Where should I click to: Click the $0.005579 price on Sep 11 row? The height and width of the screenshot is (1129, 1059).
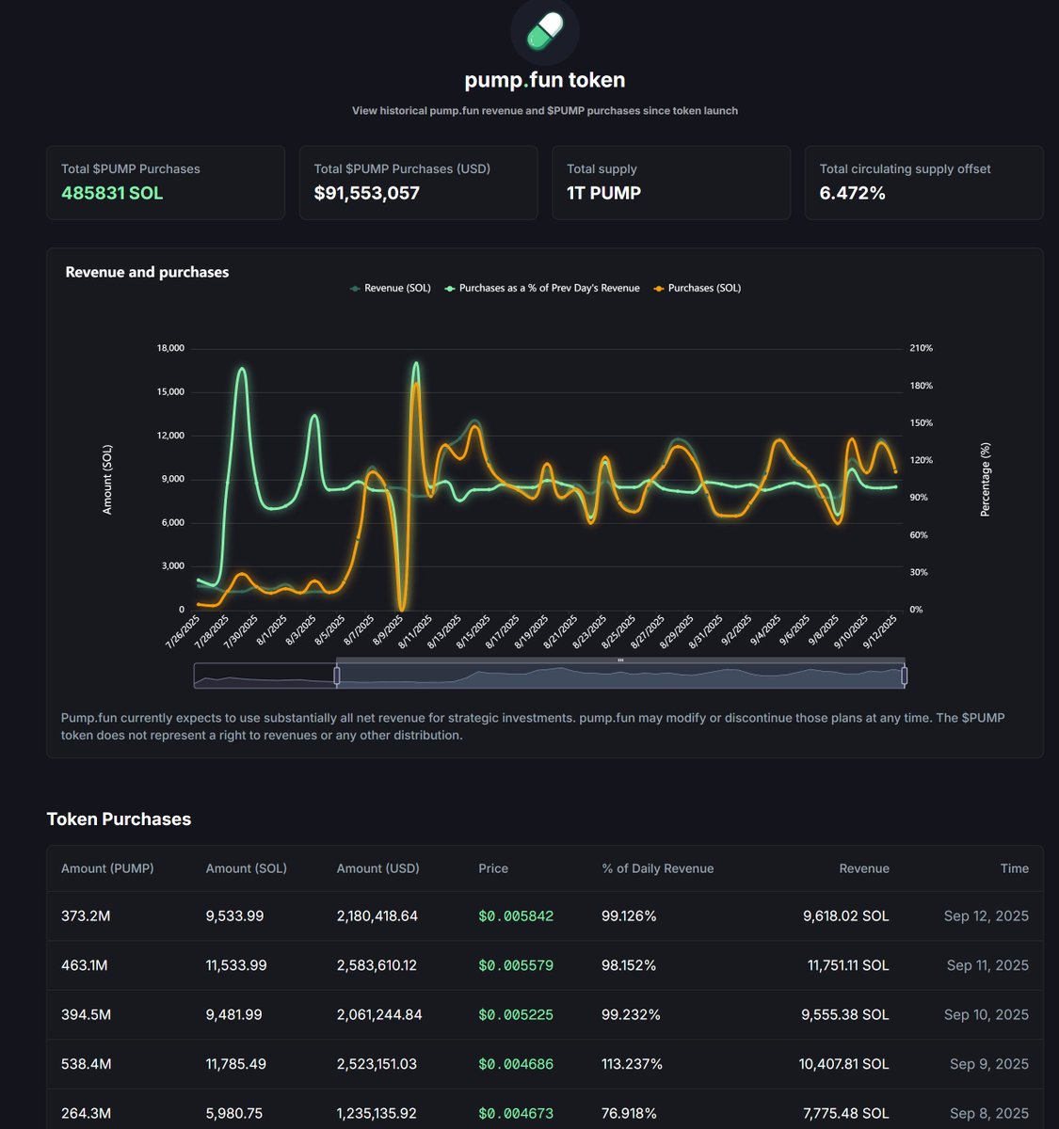coord(516,965)
